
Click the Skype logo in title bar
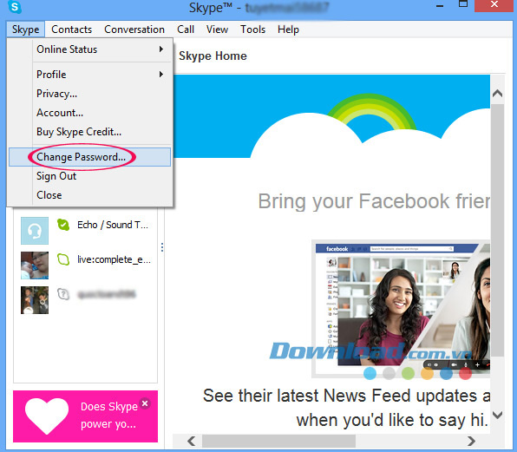coord(15,7)
